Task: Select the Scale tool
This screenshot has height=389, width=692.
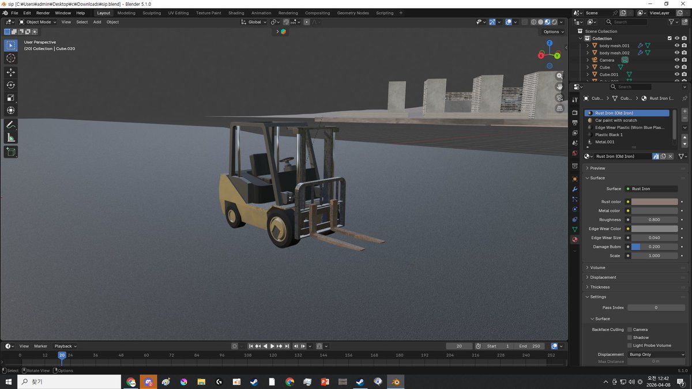Action: (x=10, y=97)
